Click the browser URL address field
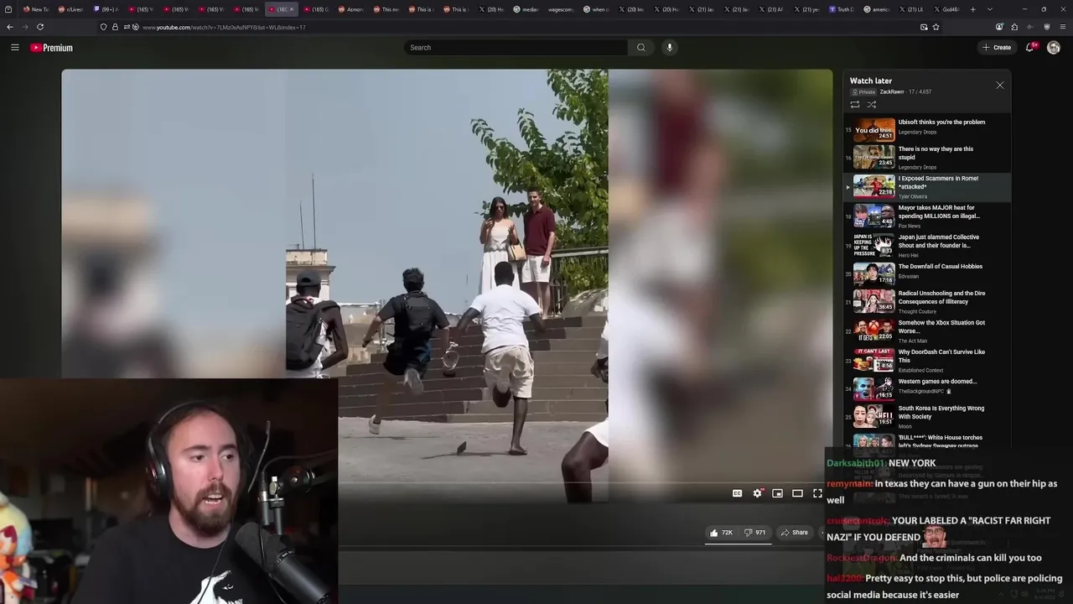Screen dimensions: 1073x604 tap(520, 27)
